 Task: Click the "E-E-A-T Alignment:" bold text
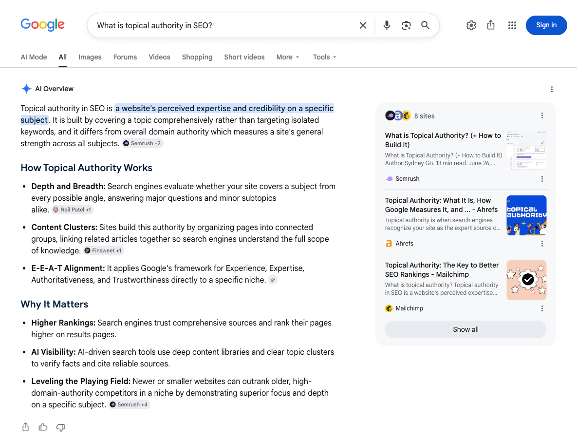[69, 268]
